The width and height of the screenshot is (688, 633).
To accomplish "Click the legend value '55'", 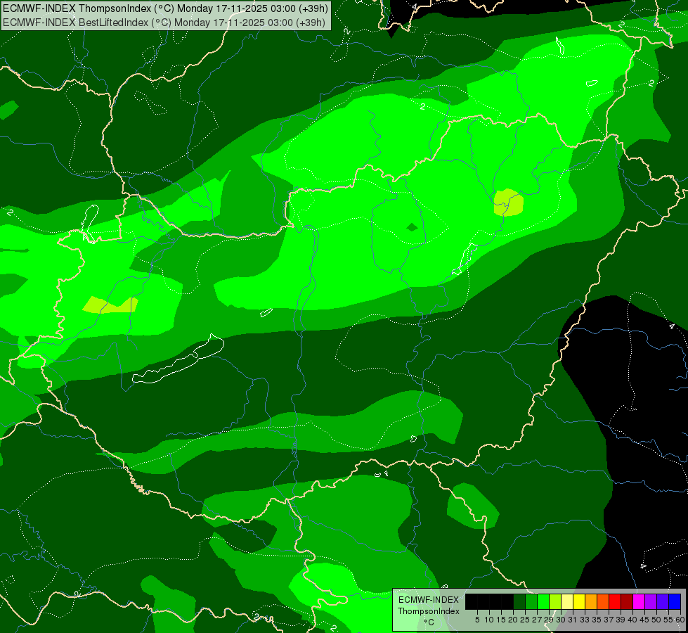I will pos(669,620).
